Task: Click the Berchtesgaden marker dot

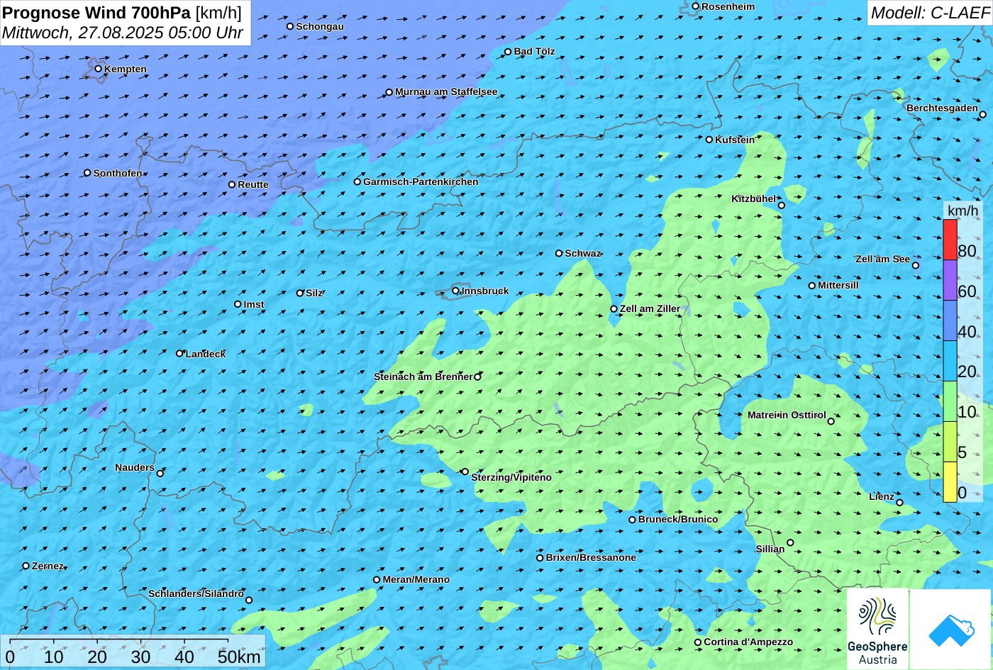Action: coord(983,114)
